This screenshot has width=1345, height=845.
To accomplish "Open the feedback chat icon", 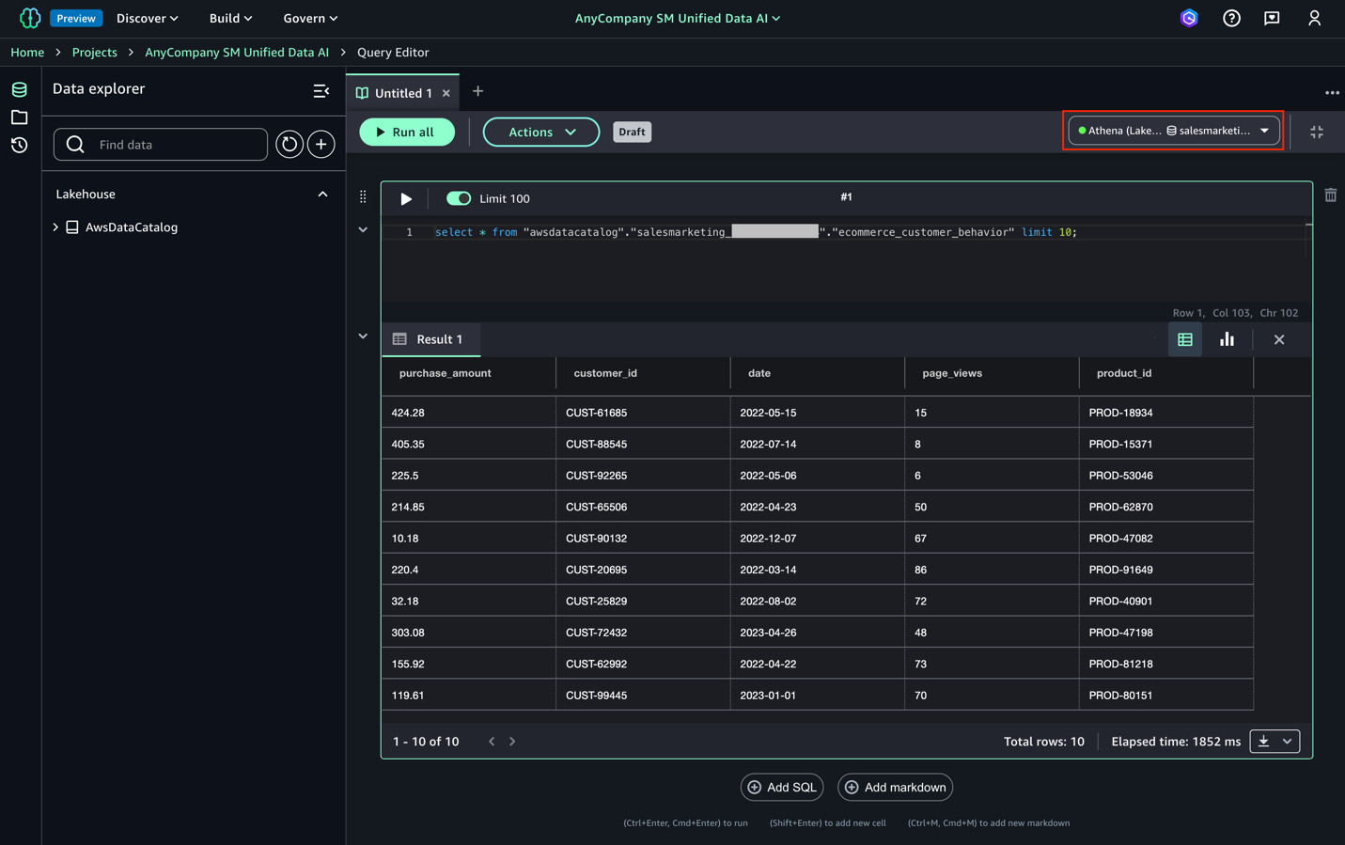I will [x=1272, y=18].
